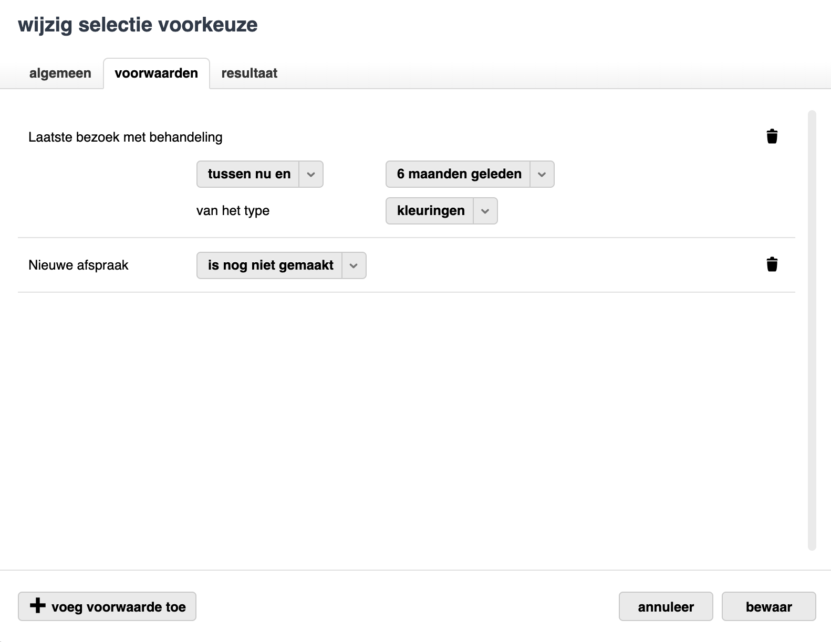
Task: Open the 'is nog niet gemaakt' dropdown
Action: [x=271, y=265]
